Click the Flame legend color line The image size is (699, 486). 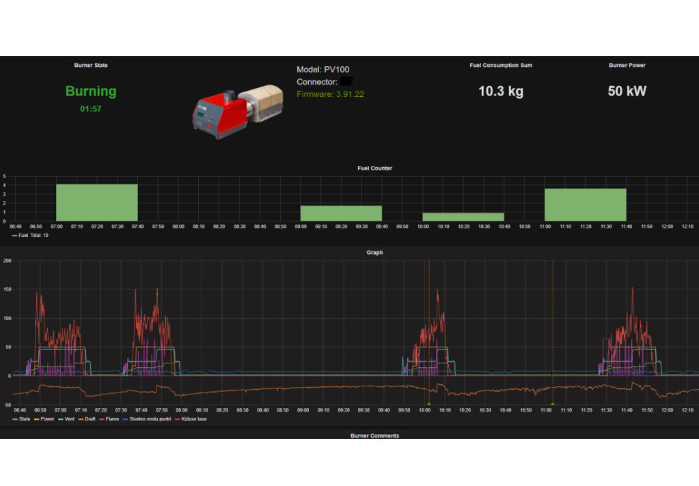click(102, 419)
